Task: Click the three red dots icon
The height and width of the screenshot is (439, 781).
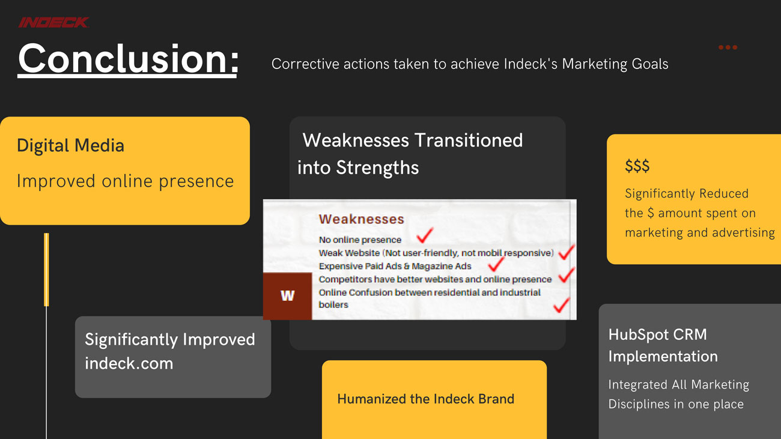Action: pos(728,47)
